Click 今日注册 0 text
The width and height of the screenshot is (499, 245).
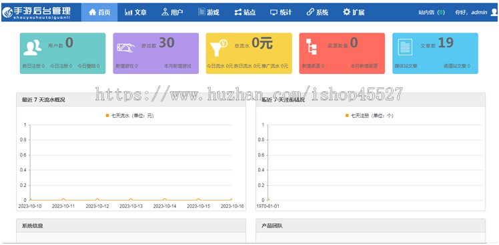[61, 66]
